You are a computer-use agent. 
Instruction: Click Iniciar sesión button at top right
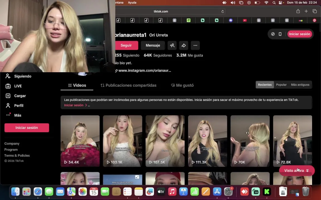tap(300, 34)
